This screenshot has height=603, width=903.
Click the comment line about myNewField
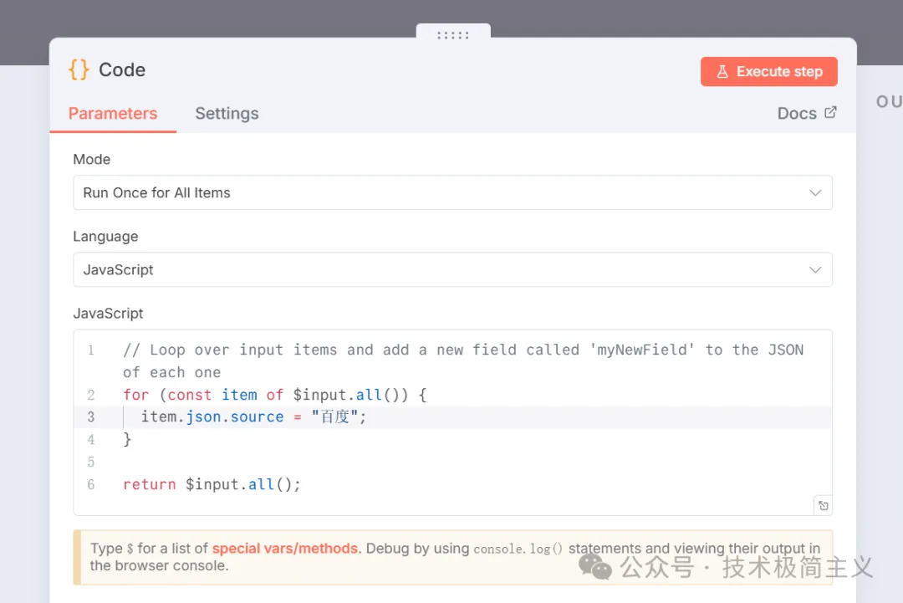point(463,361)
